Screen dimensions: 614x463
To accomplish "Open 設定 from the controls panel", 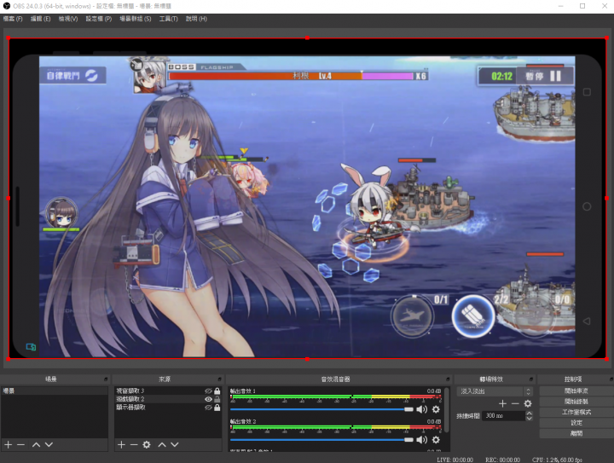I will (x=576, y=423).
